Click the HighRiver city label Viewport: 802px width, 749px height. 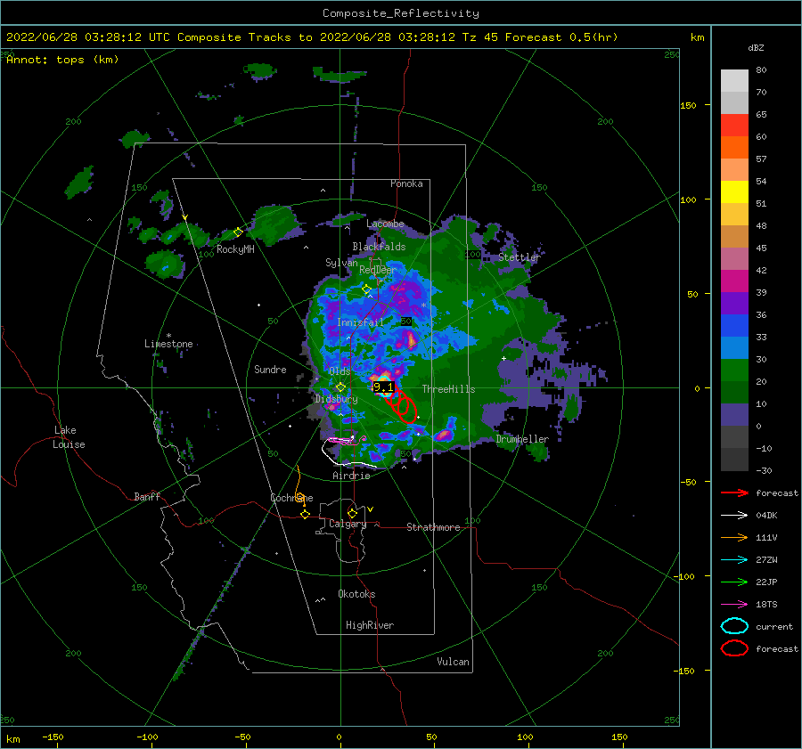[x=370, y=625]
